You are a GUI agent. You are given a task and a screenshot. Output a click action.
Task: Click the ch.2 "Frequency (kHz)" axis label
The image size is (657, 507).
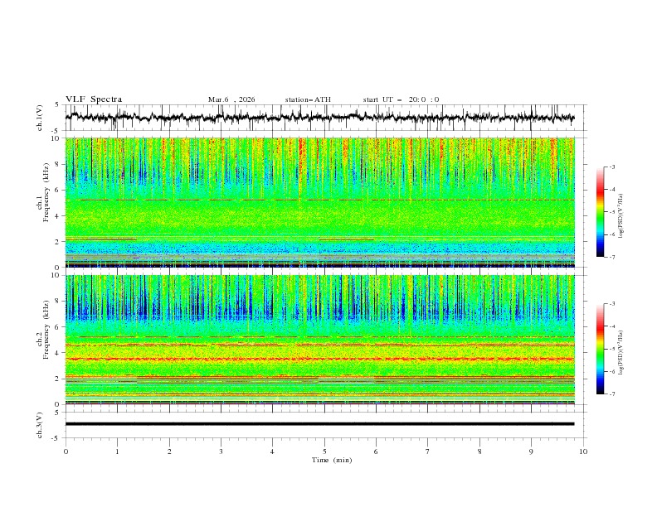(46, 329)
